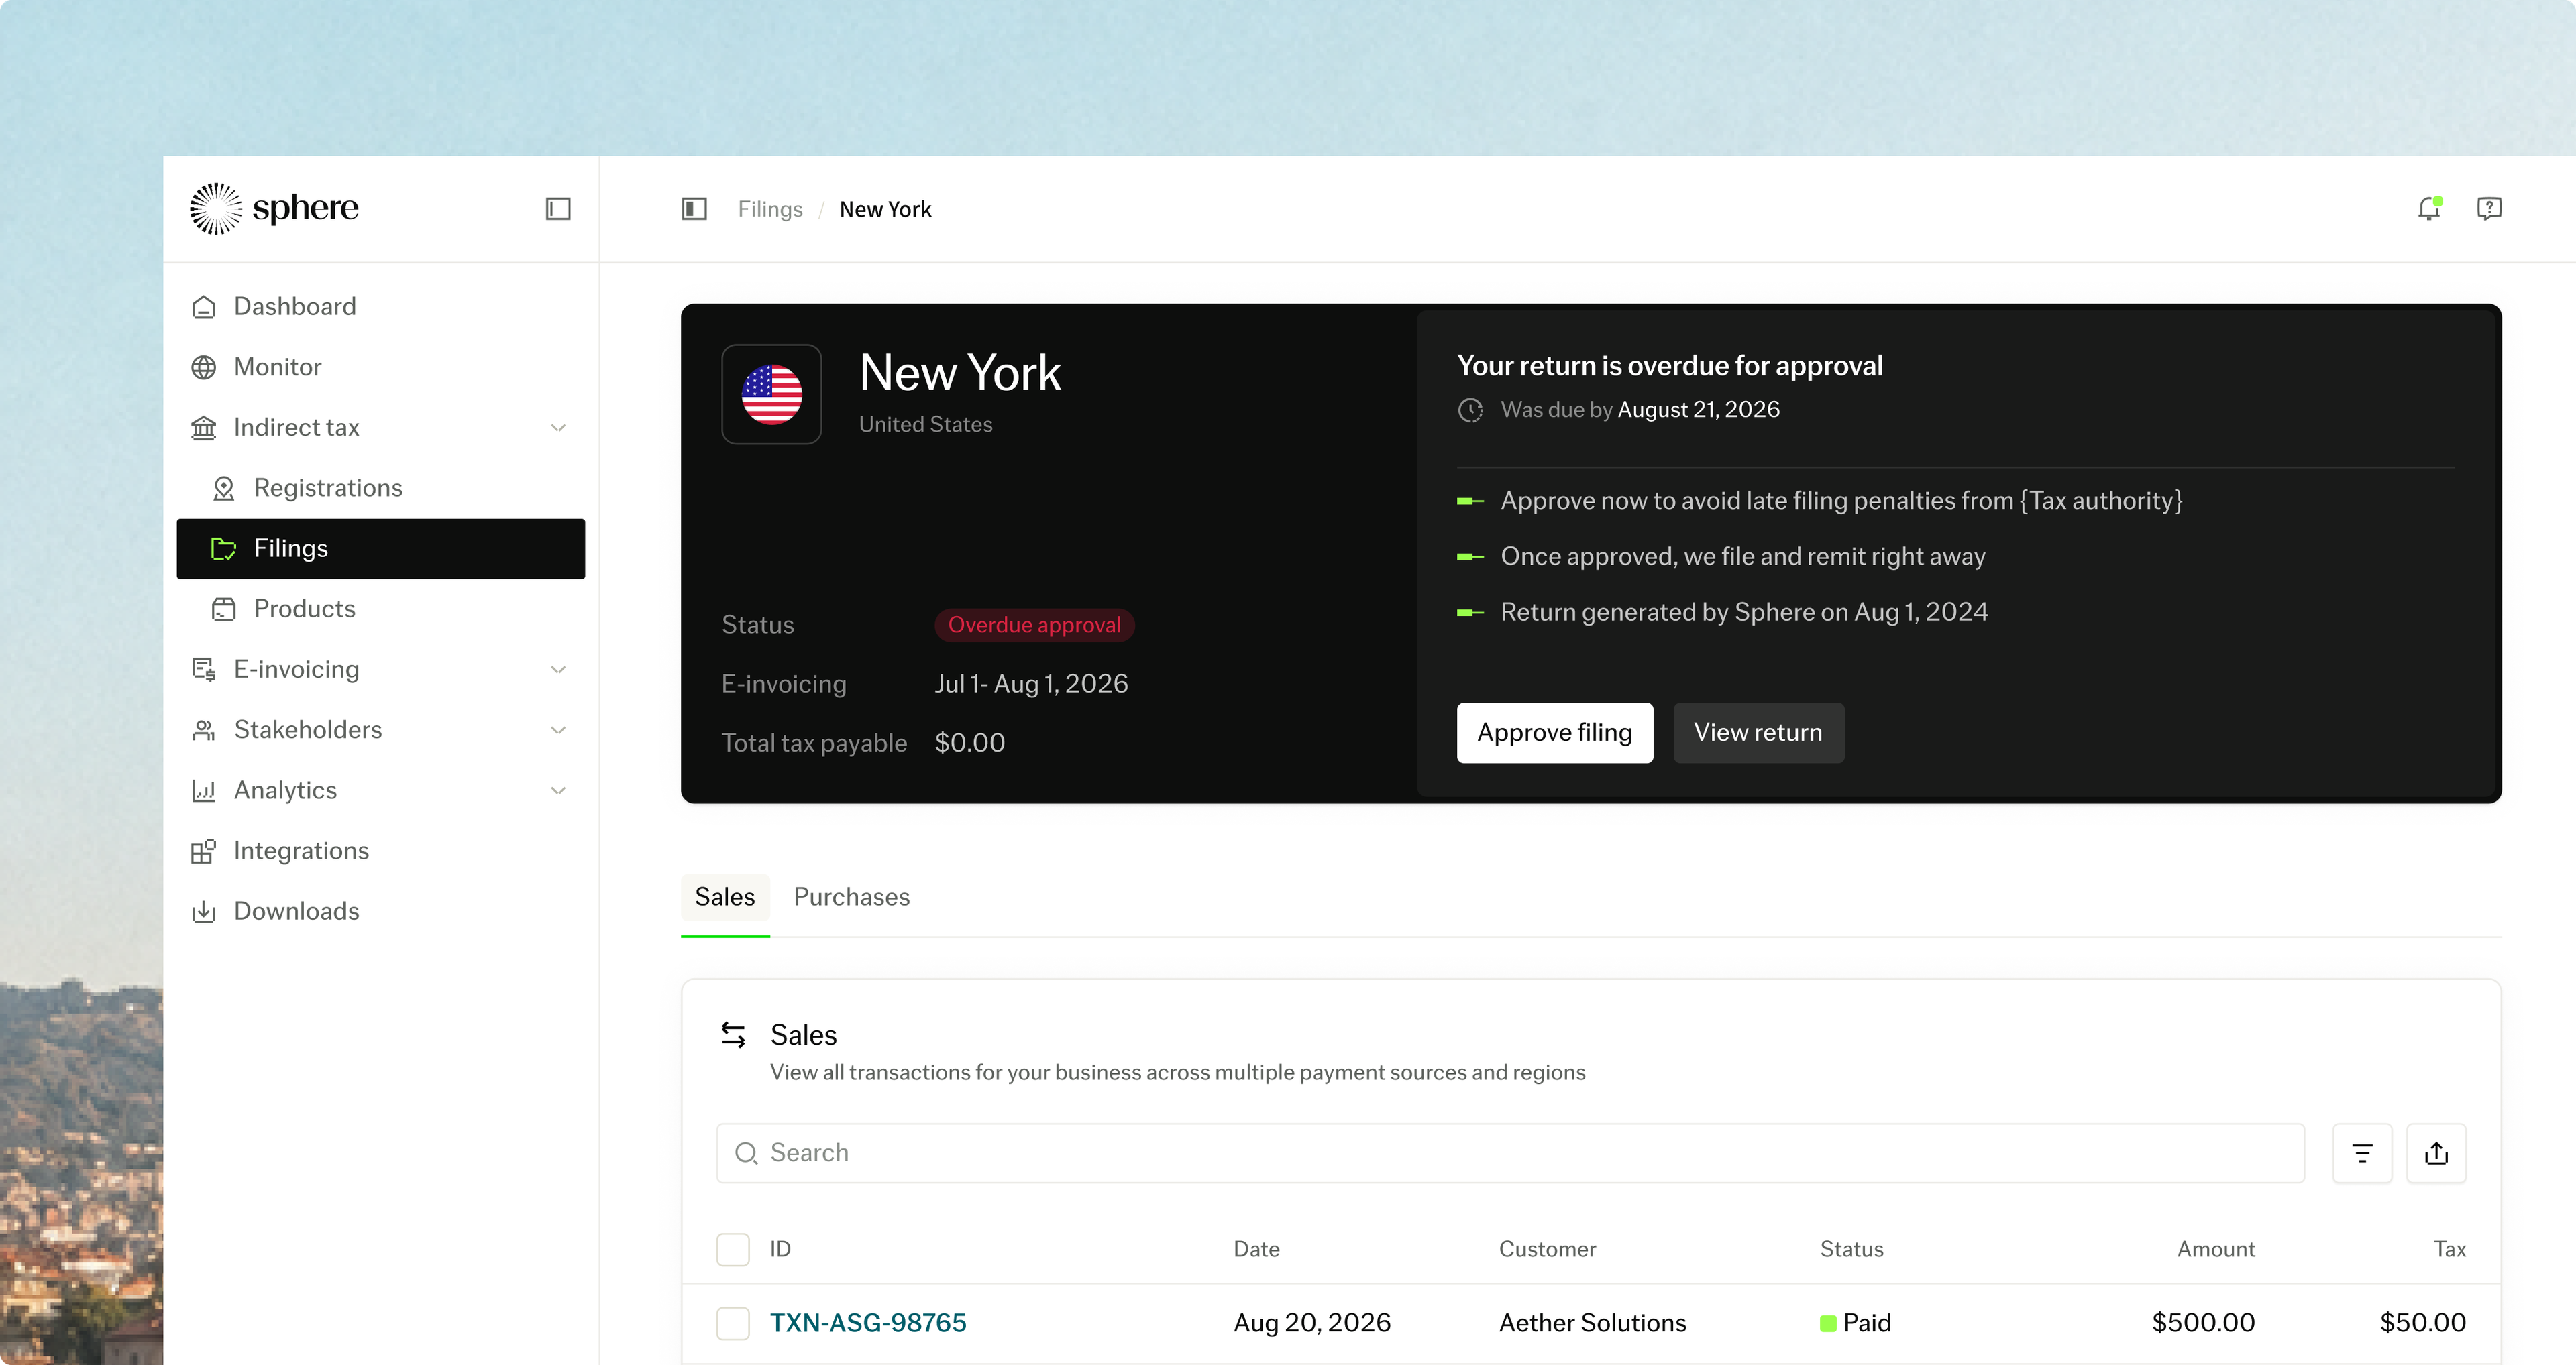Click the Monitor globe icon
This screenshot has height=1365, width=2576.
204,367
